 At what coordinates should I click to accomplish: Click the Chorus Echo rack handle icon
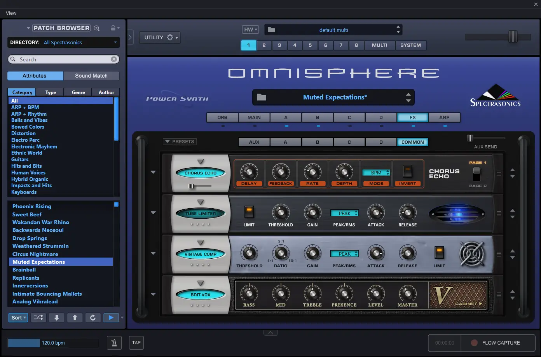point(499,173)
